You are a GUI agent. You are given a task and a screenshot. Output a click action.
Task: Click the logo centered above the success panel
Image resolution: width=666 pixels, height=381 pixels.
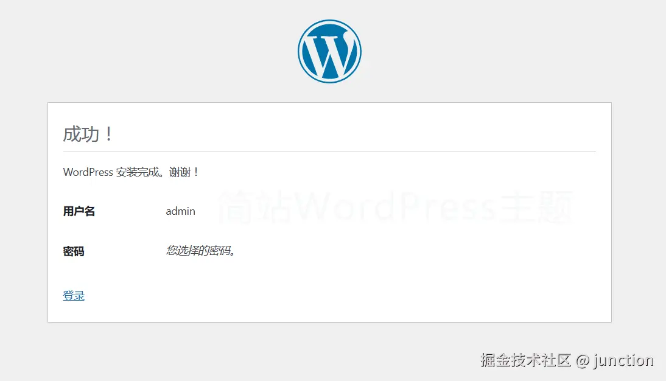tap(329, 51)
